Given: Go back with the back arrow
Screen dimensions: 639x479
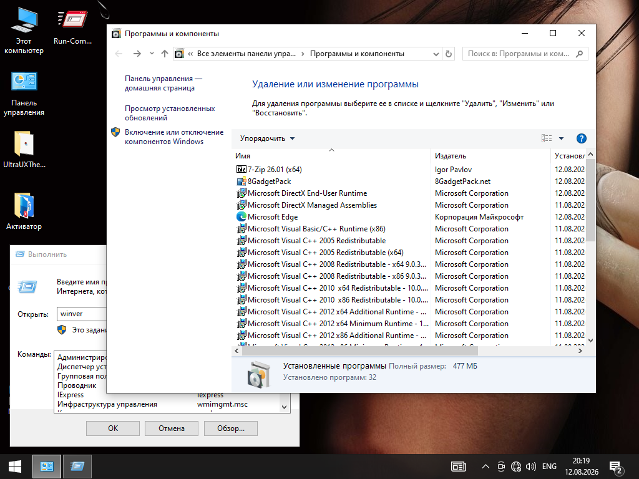Looking at the screenshot, I should (119, 54).
